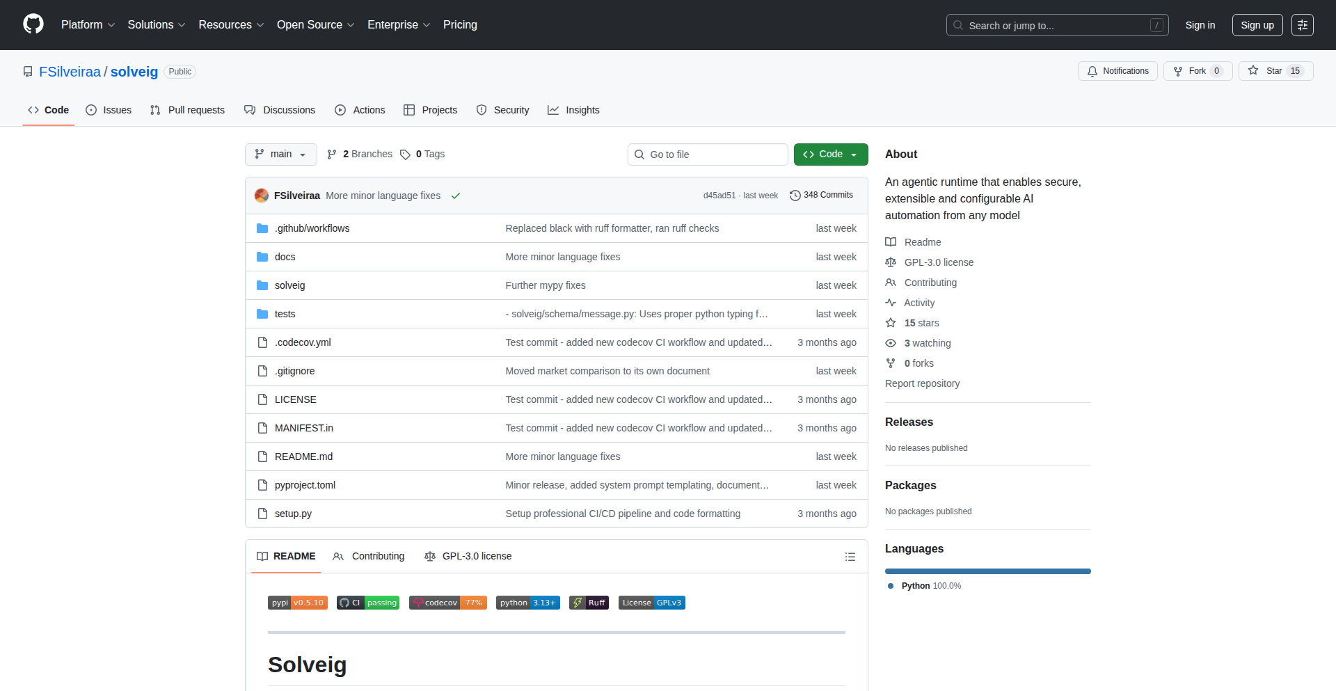The image size is (1336, 691).
Task: Click the Sign up button
Action: pos(1257,24)
